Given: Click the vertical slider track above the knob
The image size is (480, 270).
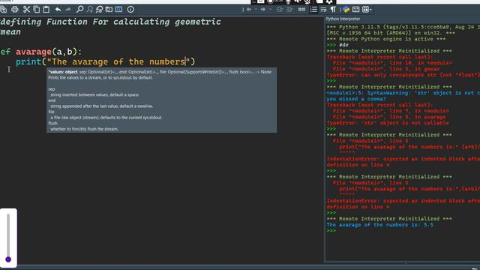Looking at the screenshot, I should 8,235.
